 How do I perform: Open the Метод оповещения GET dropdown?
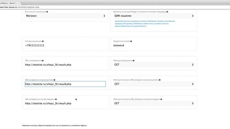point(154,64)
